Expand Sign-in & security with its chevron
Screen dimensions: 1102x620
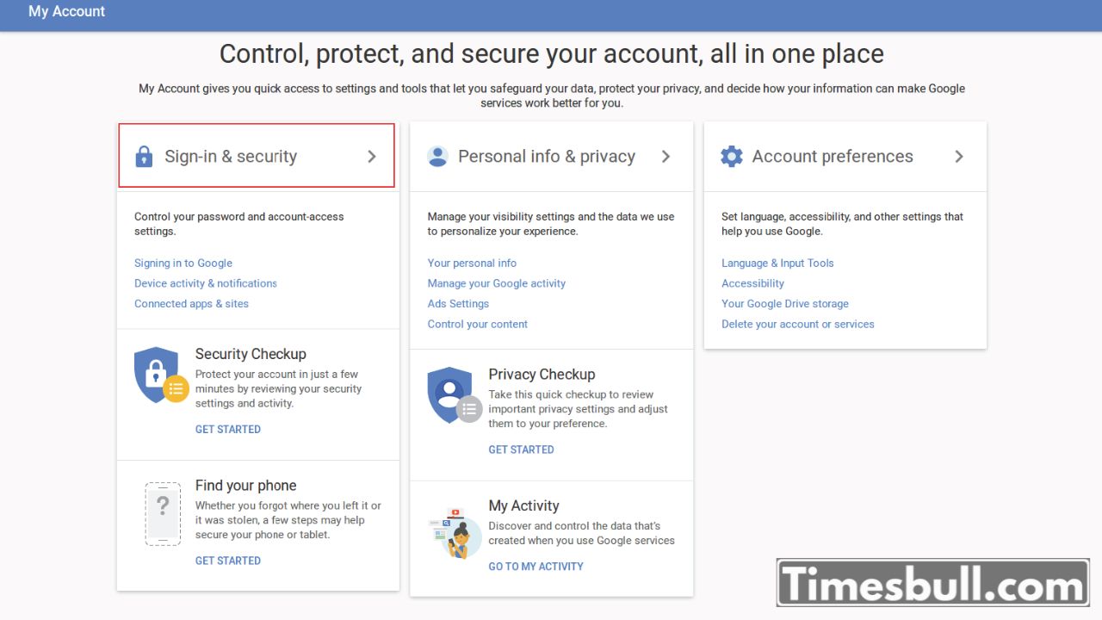(372, 157)
